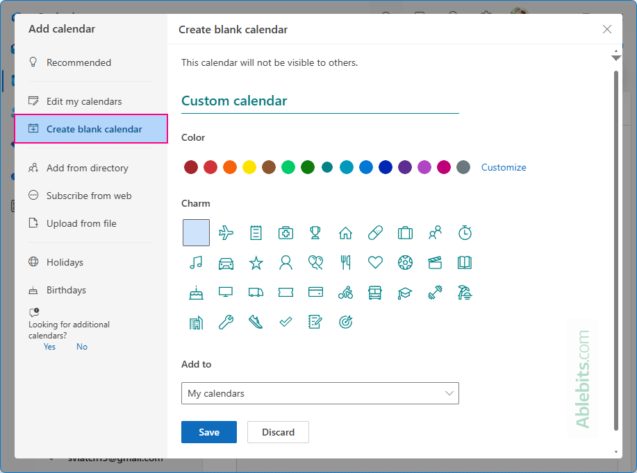Select the suitcase charm icon

click(405, 233)
